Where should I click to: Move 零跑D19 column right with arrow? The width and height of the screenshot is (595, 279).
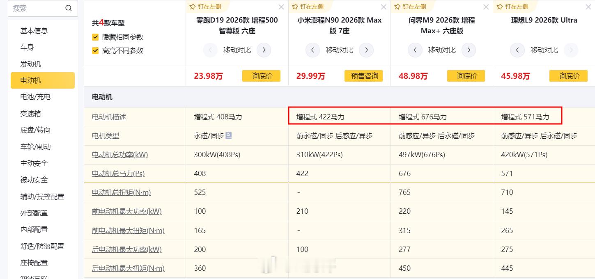pyautogui.click(x=264, y=50)
